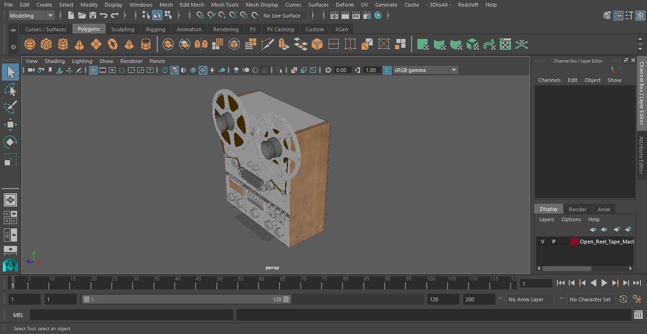Click the Extrude shelf icon
The image size is (647, 334).
click(284, 45)
